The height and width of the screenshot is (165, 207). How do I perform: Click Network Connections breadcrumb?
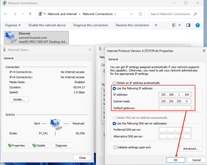(98, 14)
